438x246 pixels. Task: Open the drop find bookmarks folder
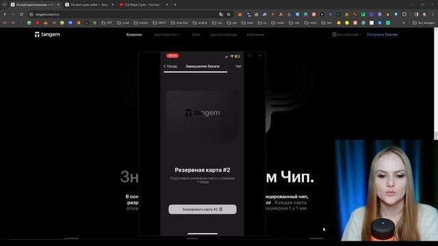tap(179, 23)
